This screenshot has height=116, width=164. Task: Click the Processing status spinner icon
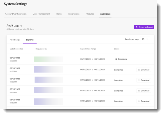pos(116,59)
